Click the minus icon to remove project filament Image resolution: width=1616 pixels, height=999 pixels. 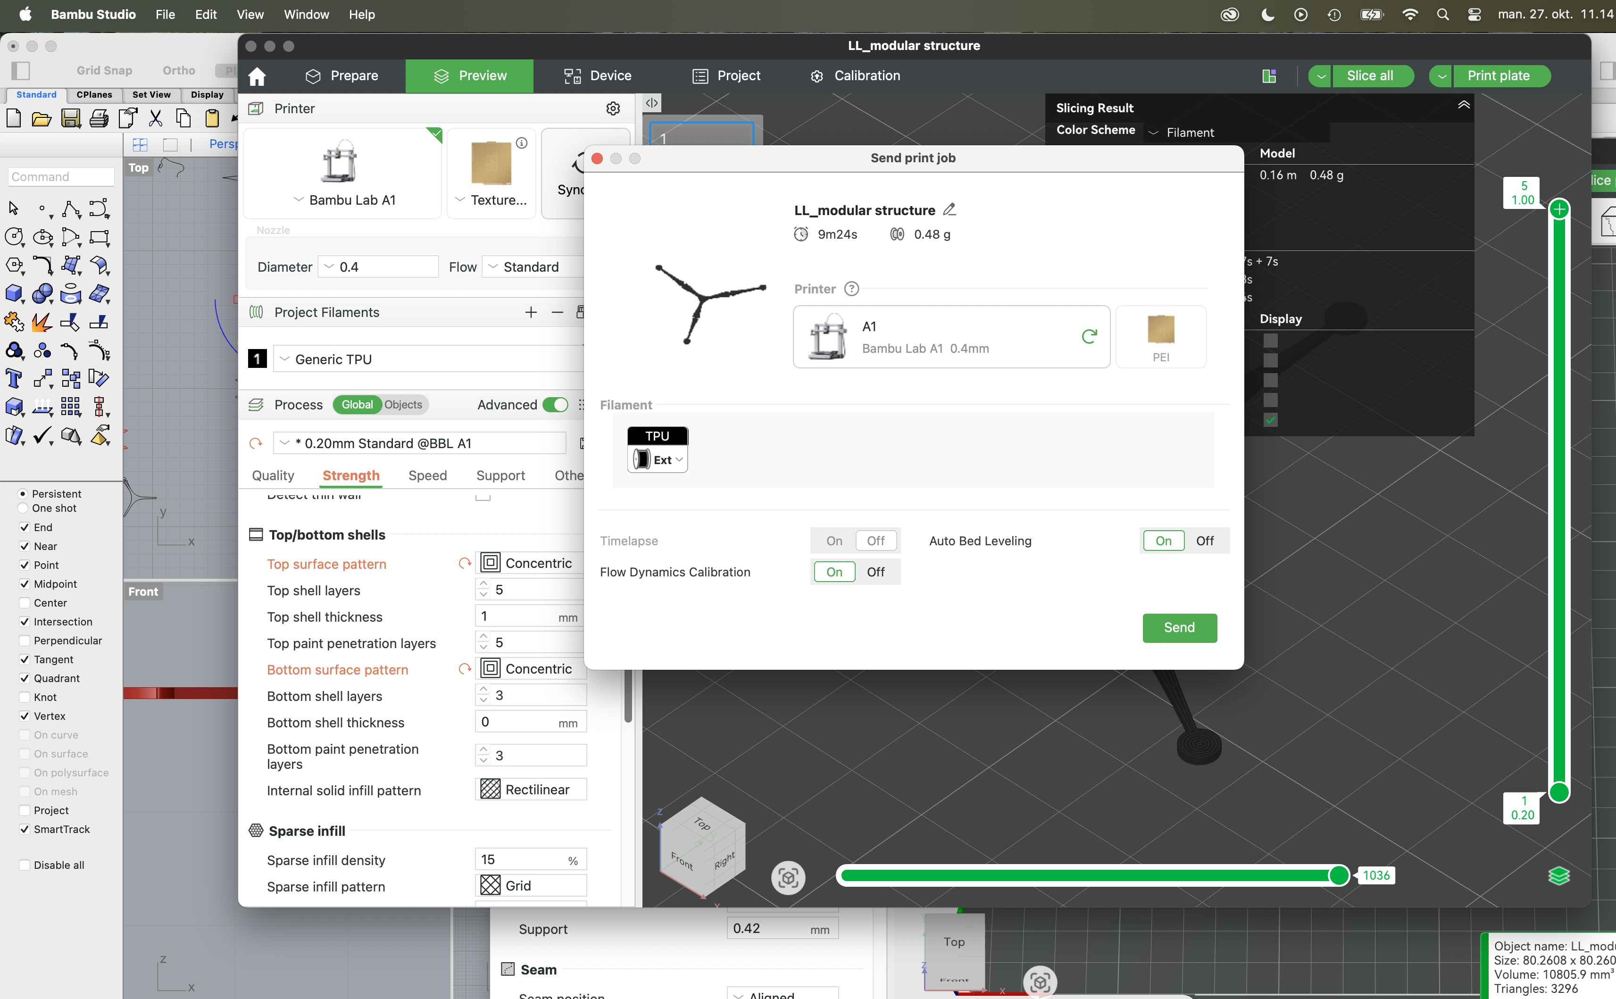click(x=557, y=312)
